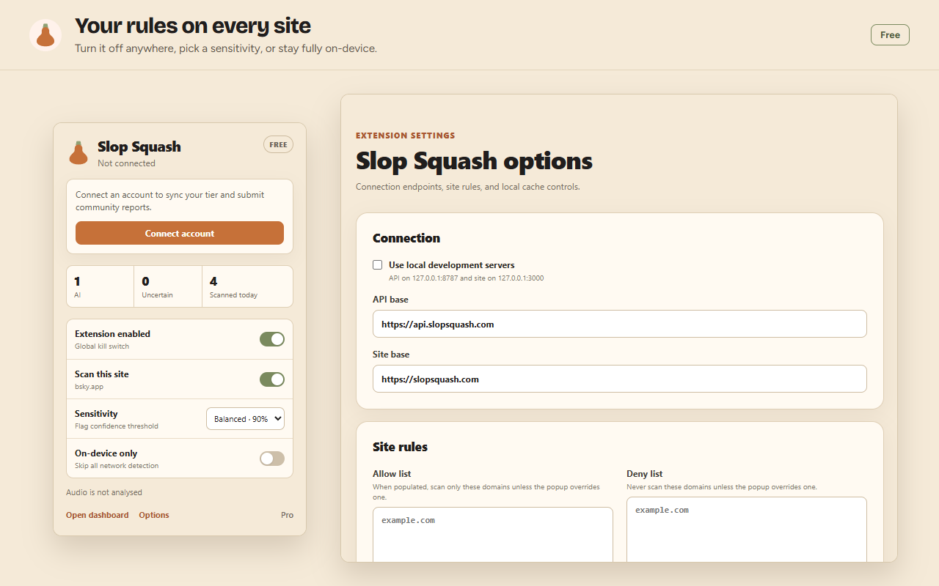
Task: Click the 'Connection' section heading
Action: click(x=406, y=238)
